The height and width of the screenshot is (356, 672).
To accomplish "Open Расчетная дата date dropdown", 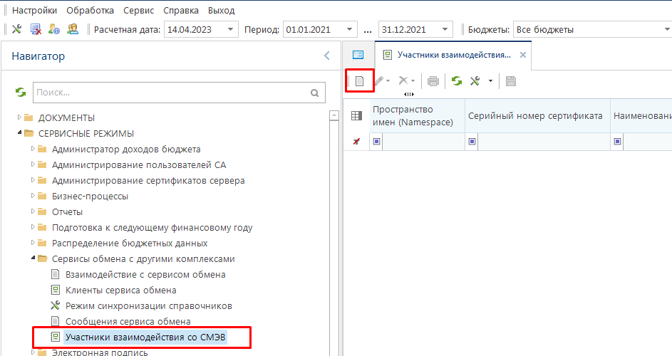I will coord(231,30).
